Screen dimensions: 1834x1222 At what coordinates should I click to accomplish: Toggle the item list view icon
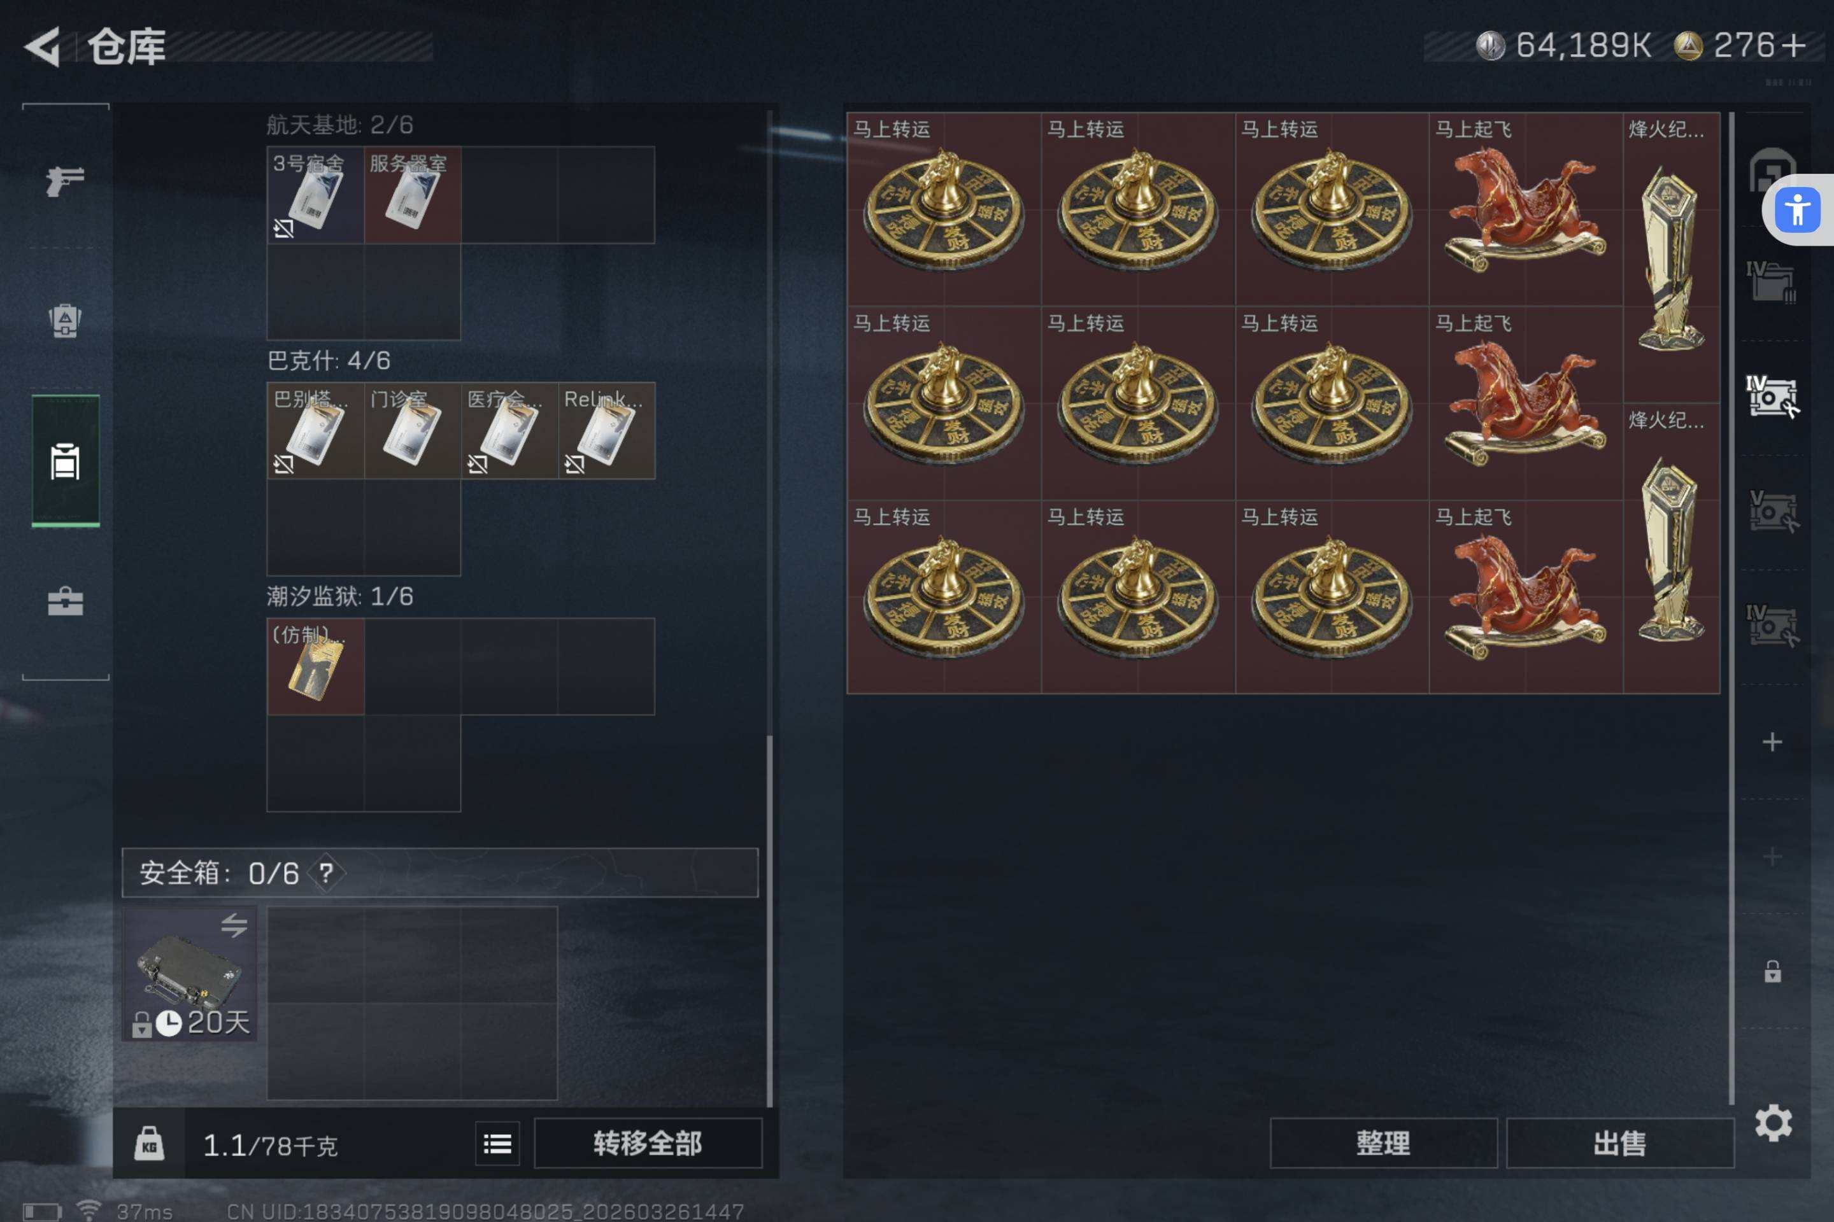pyautogui.click(x=497, y=1143)
